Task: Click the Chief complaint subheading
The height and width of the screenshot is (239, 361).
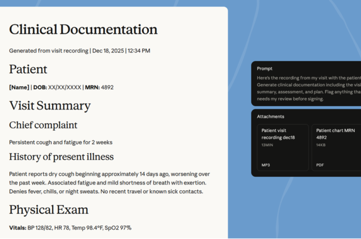Action: pyautogui.click(x=43, y=125)
